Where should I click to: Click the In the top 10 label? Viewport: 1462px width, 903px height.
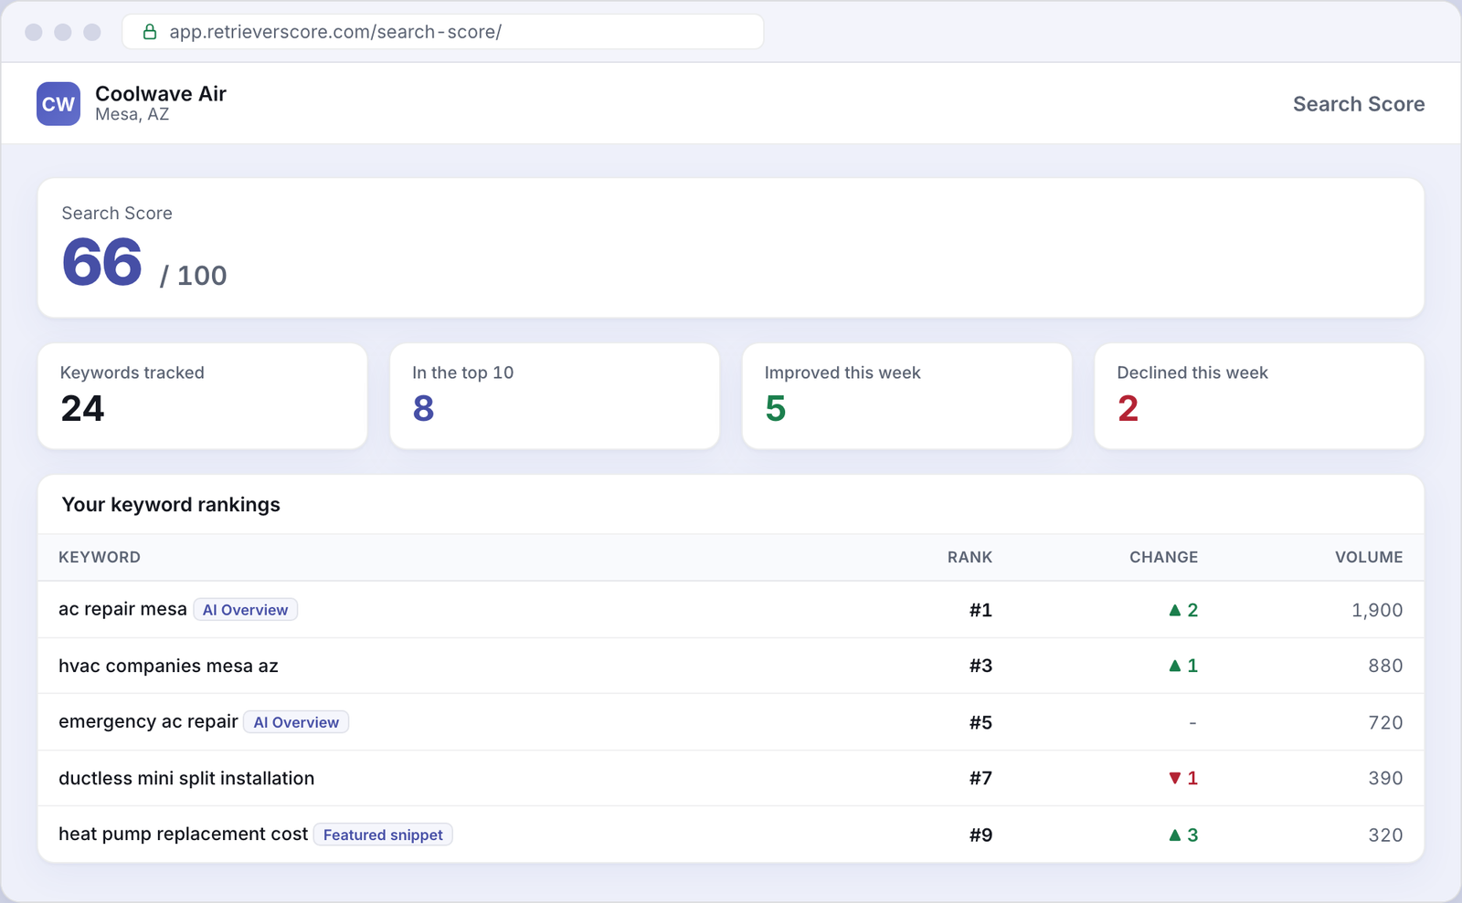(463, 373)
